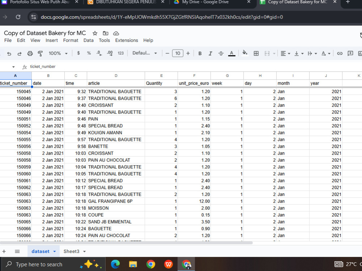Viewport: 362px width, 271px height.
Task: Open the Data menu
Action: (x=89, y=40)
